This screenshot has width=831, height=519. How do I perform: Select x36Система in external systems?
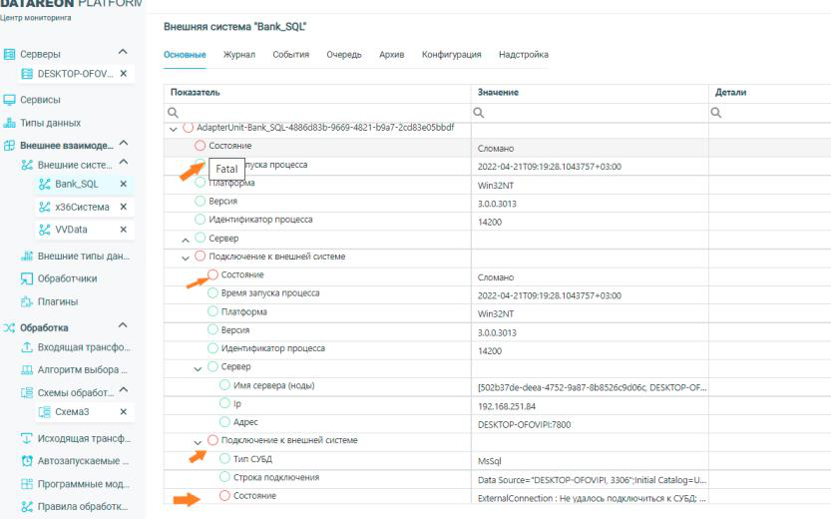pyautogui.click(x=83, y=207)
